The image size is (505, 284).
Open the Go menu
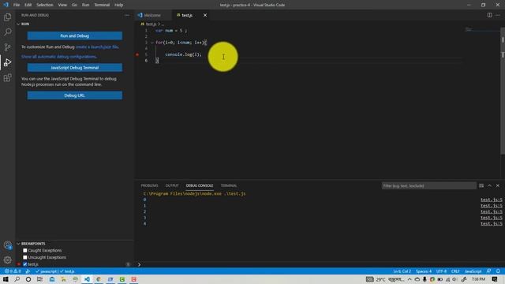pyautogui.click(x=74, y=5)
